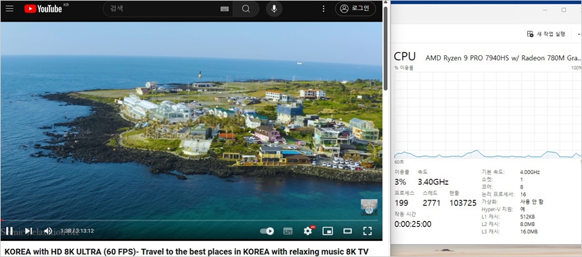Toggle the autoplay switch

pyautogui.click(x=267, y=231)
